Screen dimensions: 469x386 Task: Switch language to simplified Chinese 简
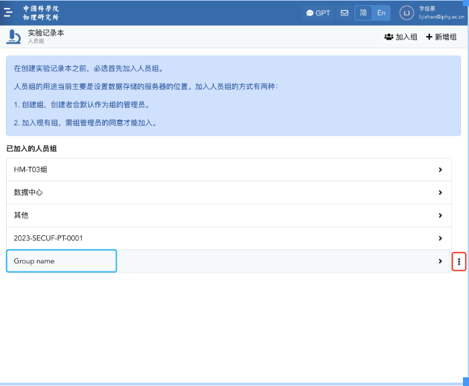point(363,13)
